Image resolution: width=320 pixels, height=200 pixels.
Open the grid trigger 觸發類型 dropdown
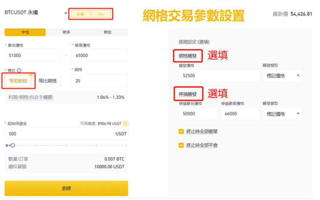(282, 75)
